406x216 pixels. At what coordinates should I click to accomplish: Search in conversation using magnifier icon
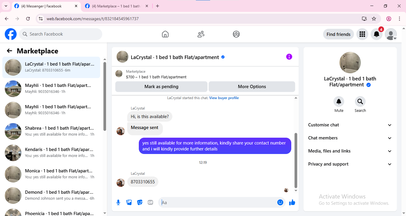point(360,102)
